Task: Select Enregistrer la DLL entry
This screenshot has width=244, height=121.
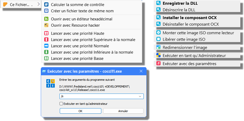Action: [180, 3]
